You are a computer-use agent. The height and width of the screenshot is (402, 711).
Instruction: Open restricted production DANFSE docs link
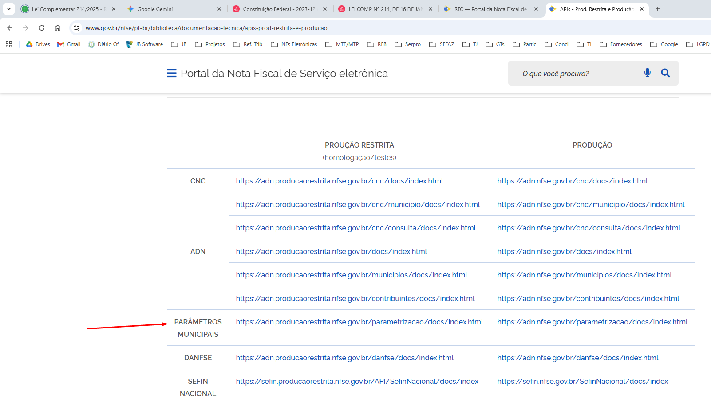344,358
